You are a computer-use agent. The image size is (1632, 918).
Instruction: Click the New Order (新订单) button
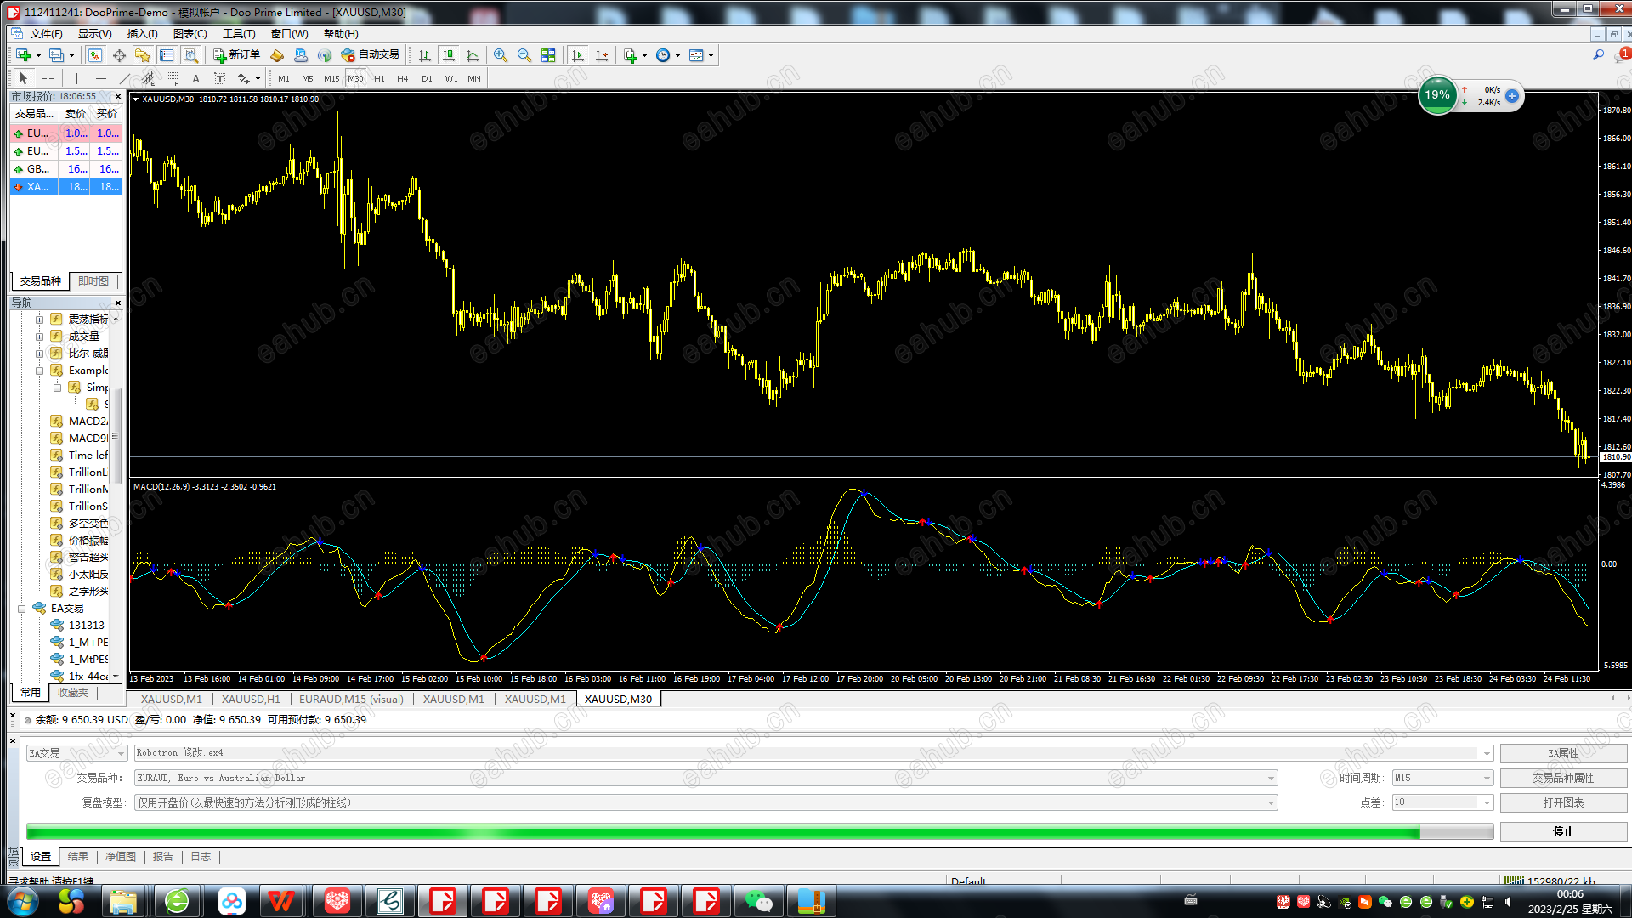coord(236,55)
